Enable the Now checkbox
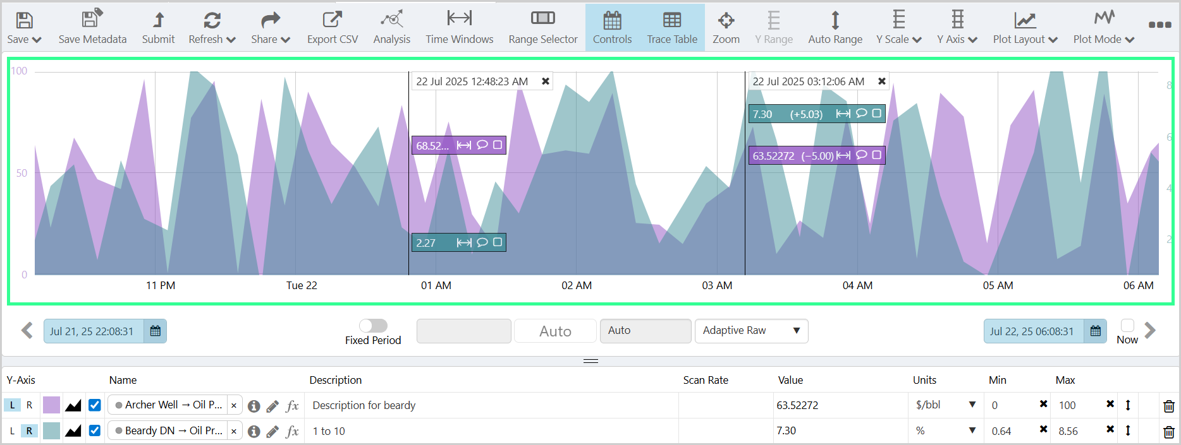Screen dimensions: 1181x445 coord(1127,325)
